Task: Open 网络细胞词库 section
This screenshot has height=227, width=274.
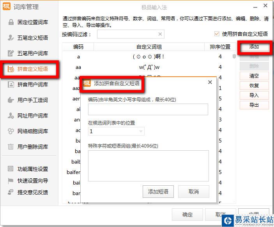Action: click(x=32, y=131)
